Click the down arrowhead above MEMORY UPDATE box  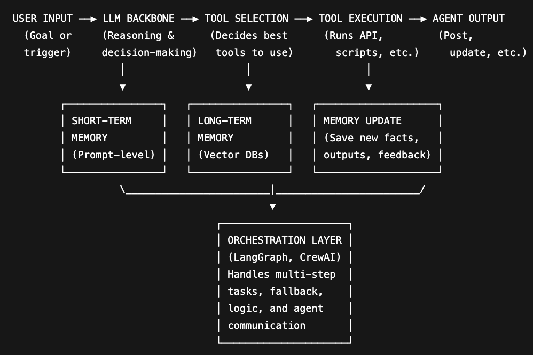369,87
